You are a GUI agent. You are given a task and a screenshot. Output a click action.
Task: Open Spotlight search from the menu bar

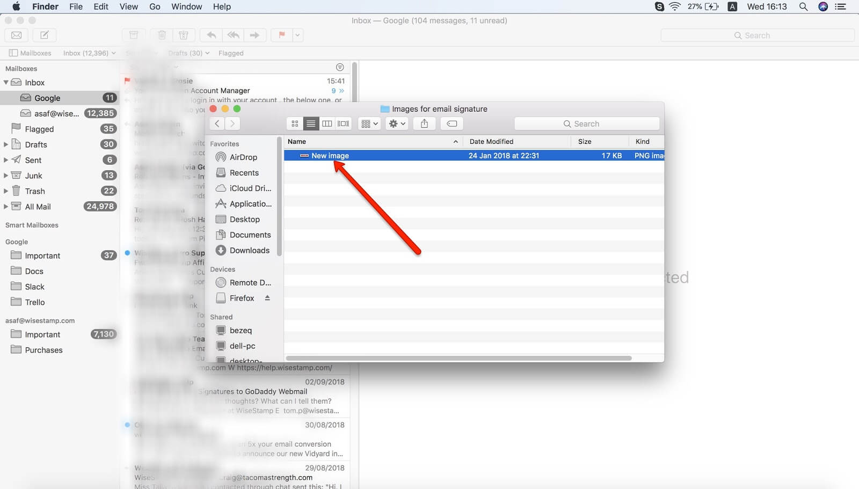coord(803,6)
